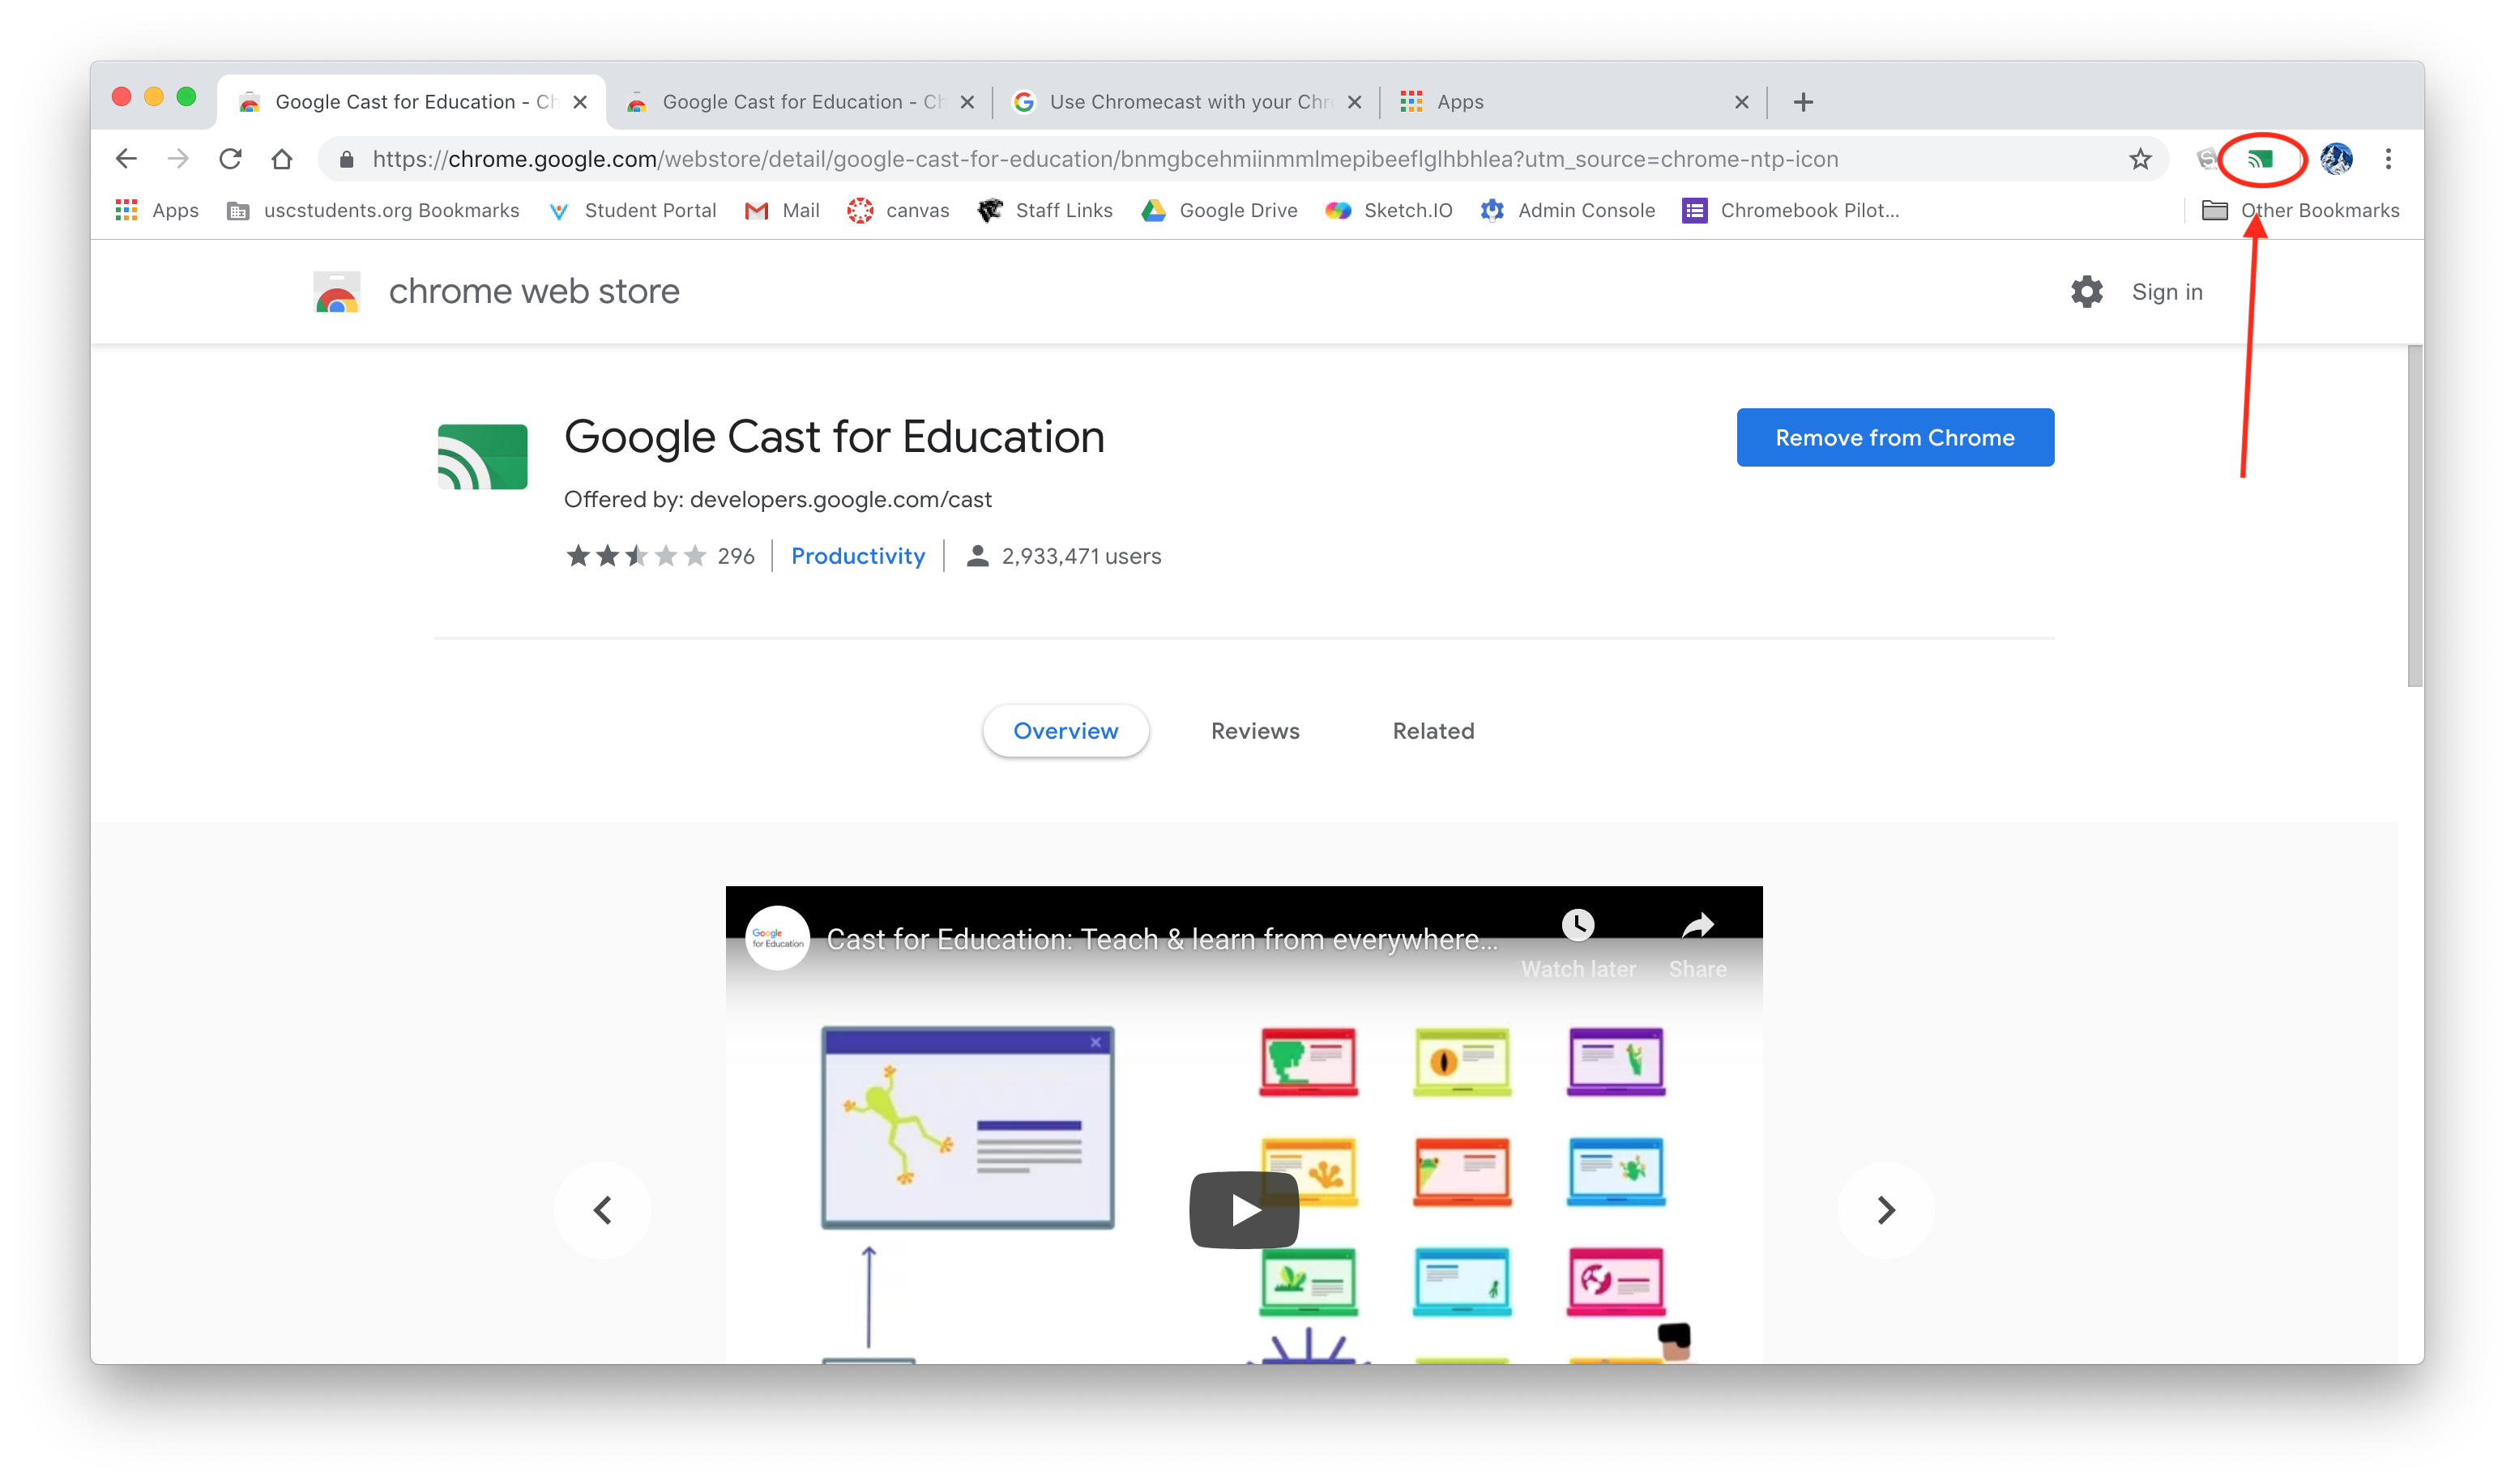
Task: Go to next screenshot with right chevron
Action: pos(1885,1210)
